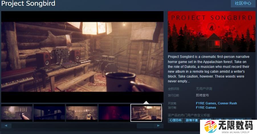
Task: Click the right arrow of the screenshot strip
Action: [158, 126]
